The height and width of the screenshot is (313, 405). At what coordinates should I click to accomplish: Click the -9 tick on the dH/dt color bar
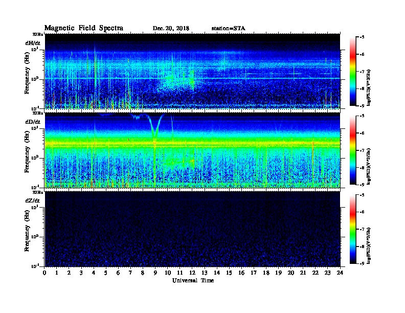(362, 106)
